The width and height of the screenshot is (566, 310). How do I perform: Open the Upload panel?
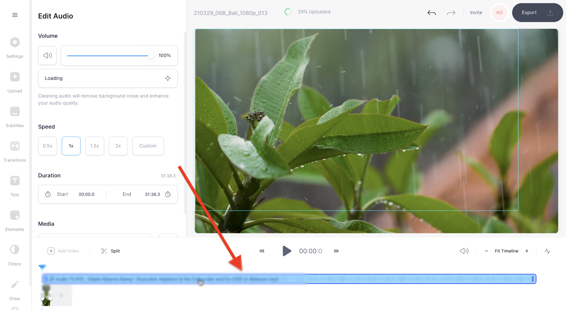[x=15, y=82]
